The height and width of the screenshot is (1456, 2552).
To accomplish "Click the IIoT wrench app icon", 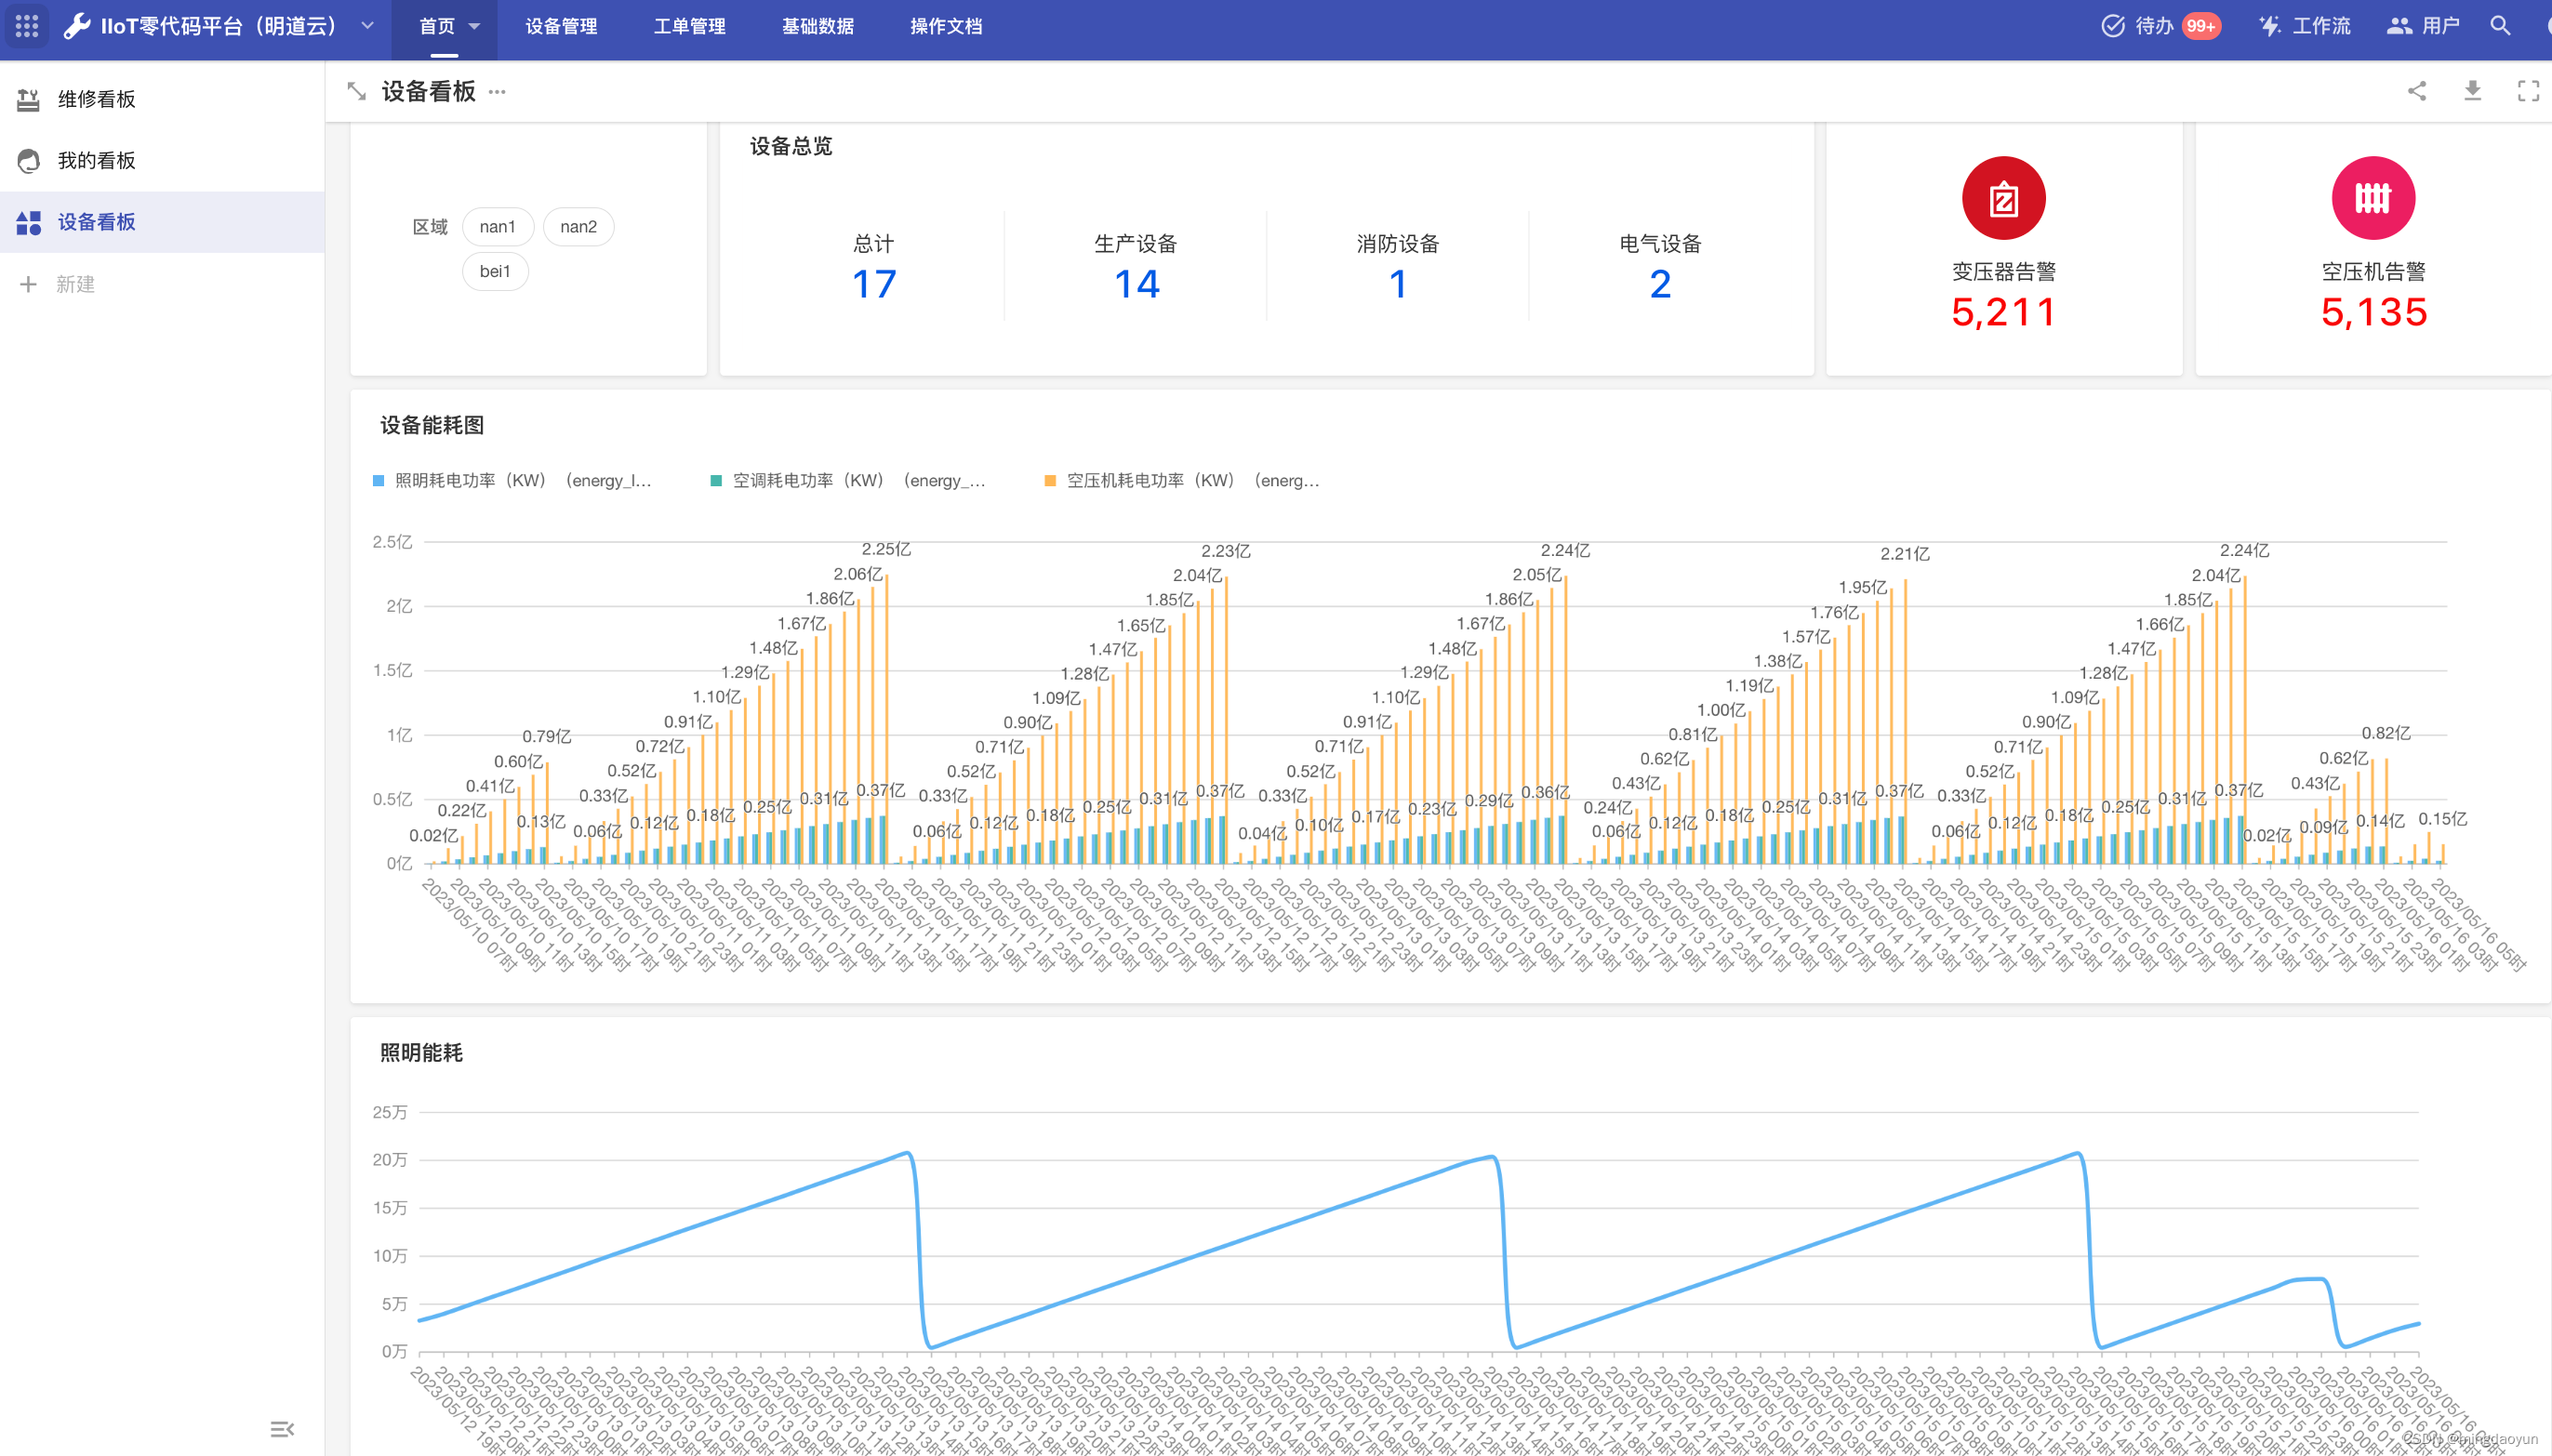I will [77, 26].
